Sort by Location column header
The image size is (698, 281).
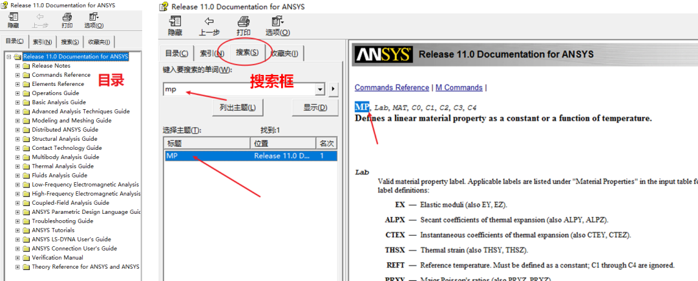282,143
